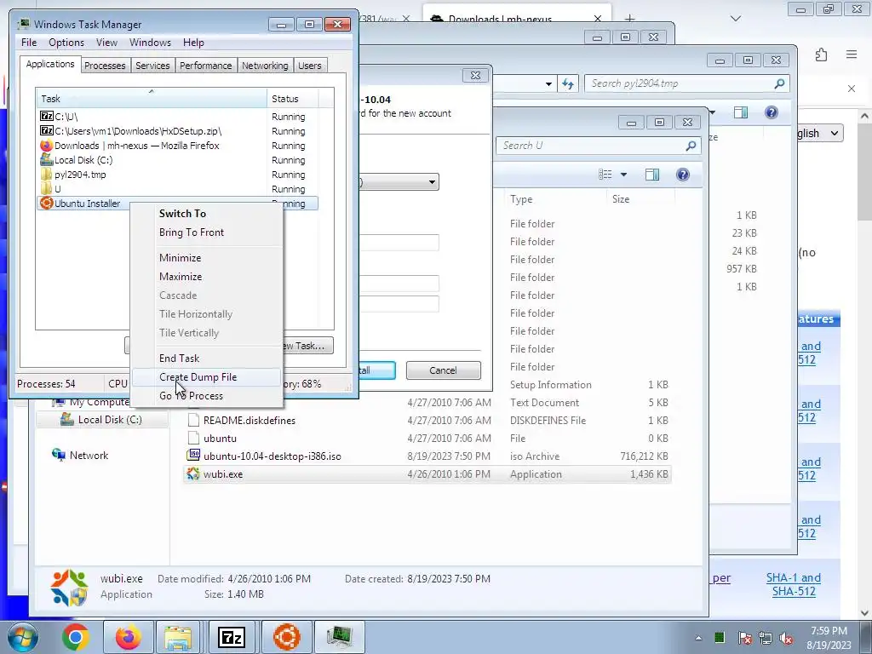Choose Bring To Front option
This screenshot has width=872, height=654.
click(192, 232)
